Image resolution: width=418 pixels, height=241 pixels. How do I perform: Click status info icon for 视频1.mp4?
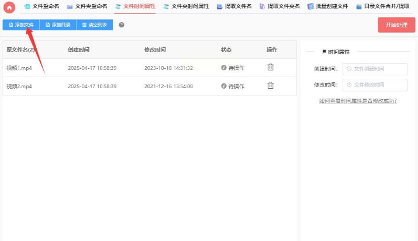coord(224,68)
